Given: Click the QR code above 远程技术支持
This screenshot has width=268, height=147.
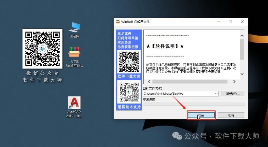Looking at the screenshot, I should coord(129,92).
